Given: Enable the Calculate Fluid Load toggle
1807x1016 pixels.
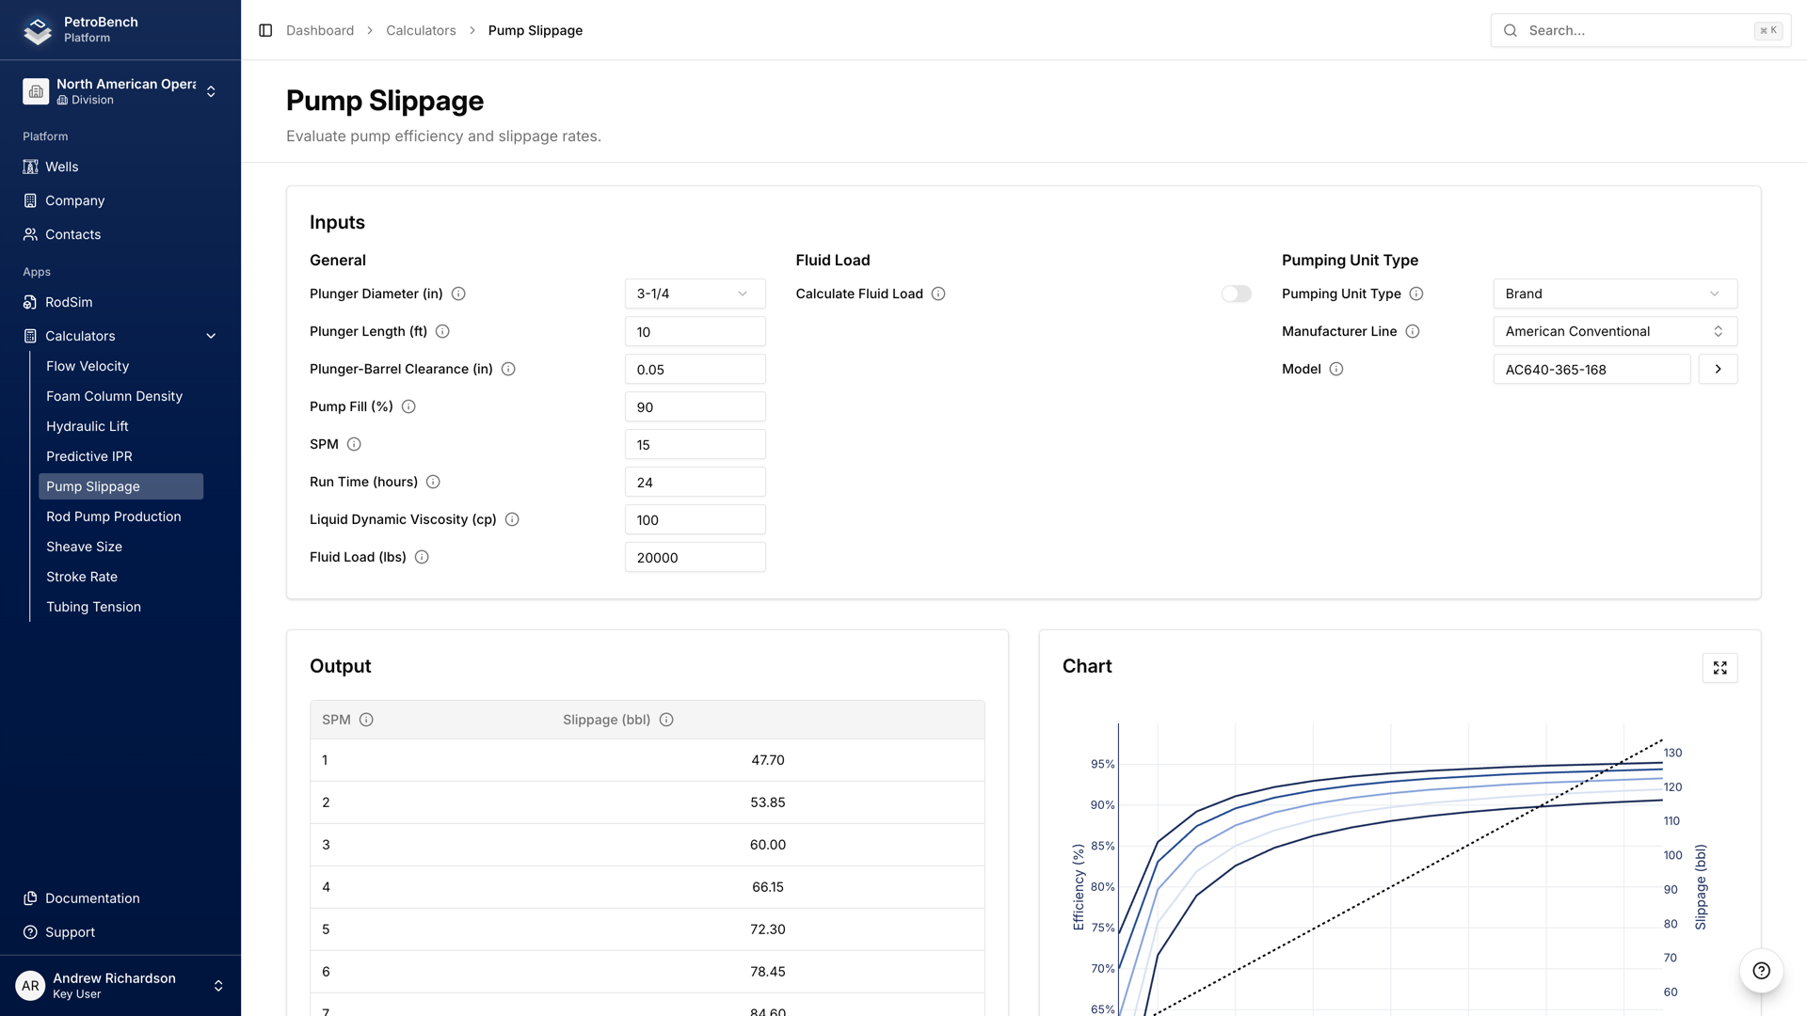Looking at the screenshot, I should click(x=1236, y=294).
